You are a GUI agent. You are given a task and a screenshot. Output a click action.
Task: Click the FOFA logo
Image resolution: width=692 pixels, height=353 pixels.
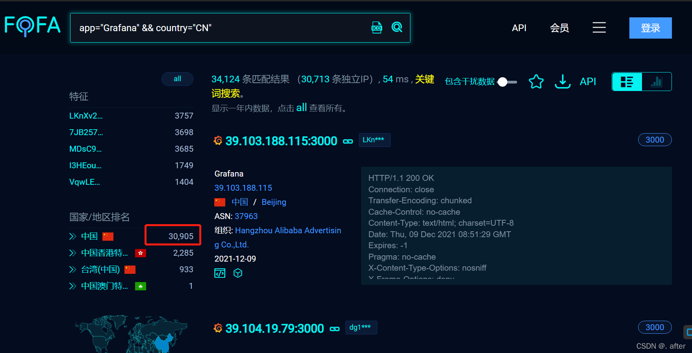point(33,26)
